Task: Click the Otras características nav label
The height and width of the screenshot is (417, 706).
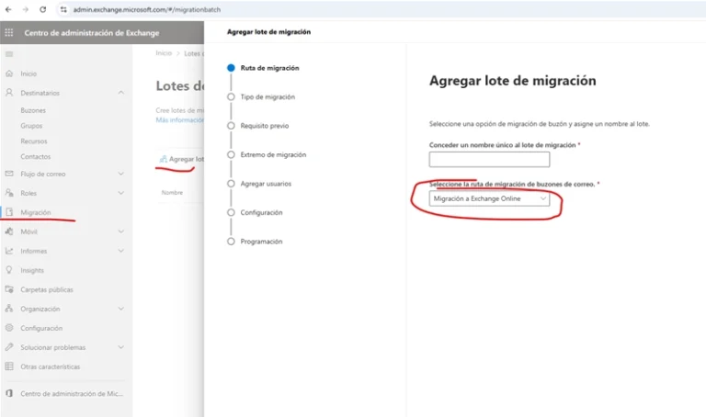Action: [x=50, y=366]
